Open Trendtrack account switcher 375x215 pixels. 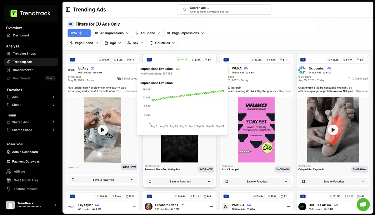(31, 205)
